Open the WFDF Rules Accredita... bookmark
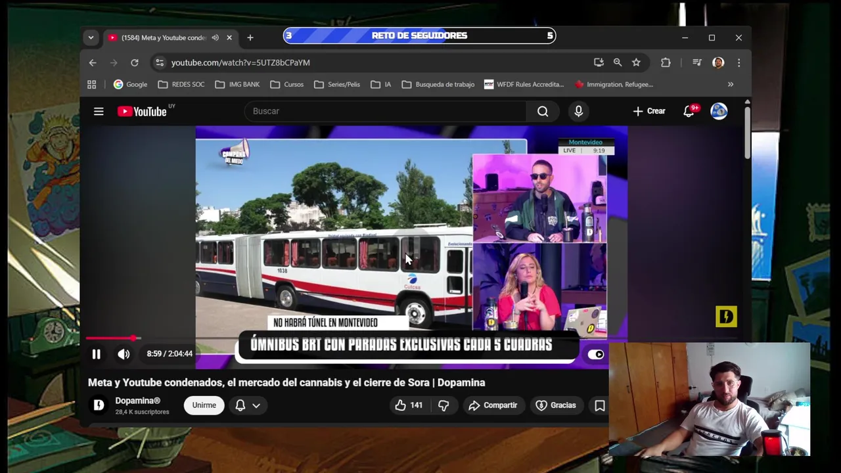The image size is (841, 473). (524, 84)
